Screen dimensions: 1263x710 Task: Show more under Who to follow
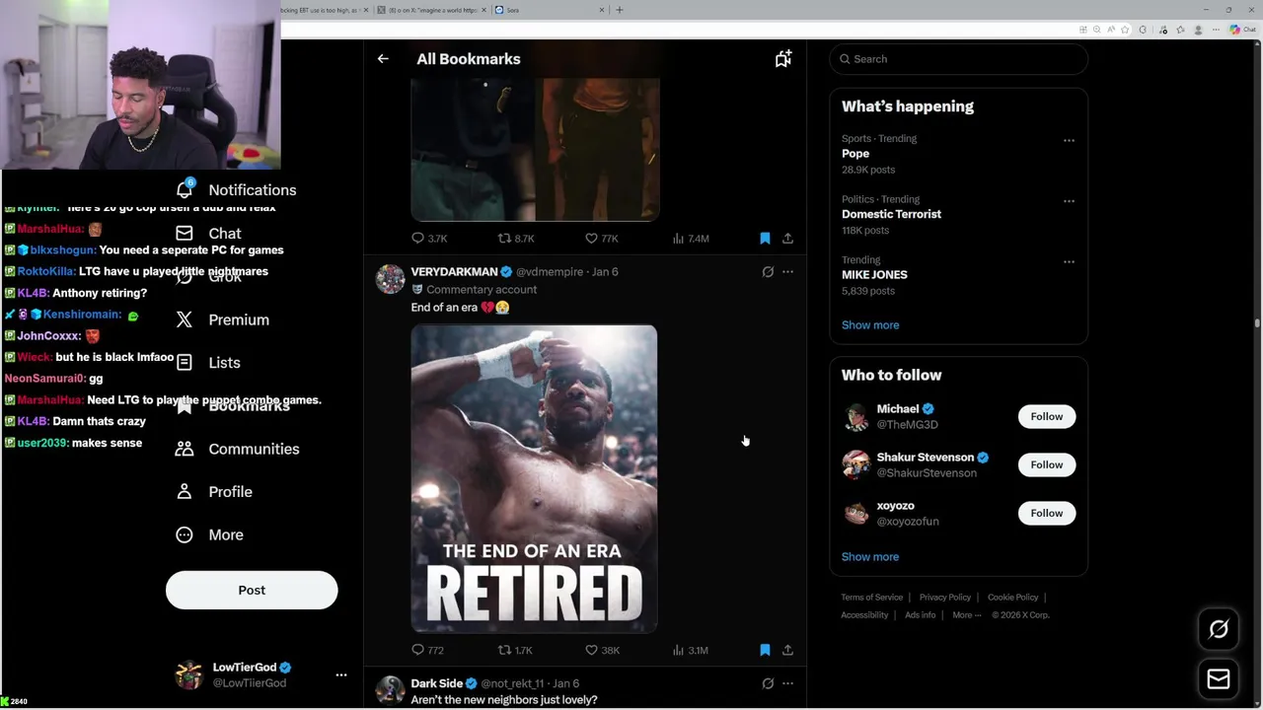(x=870, y=557)
